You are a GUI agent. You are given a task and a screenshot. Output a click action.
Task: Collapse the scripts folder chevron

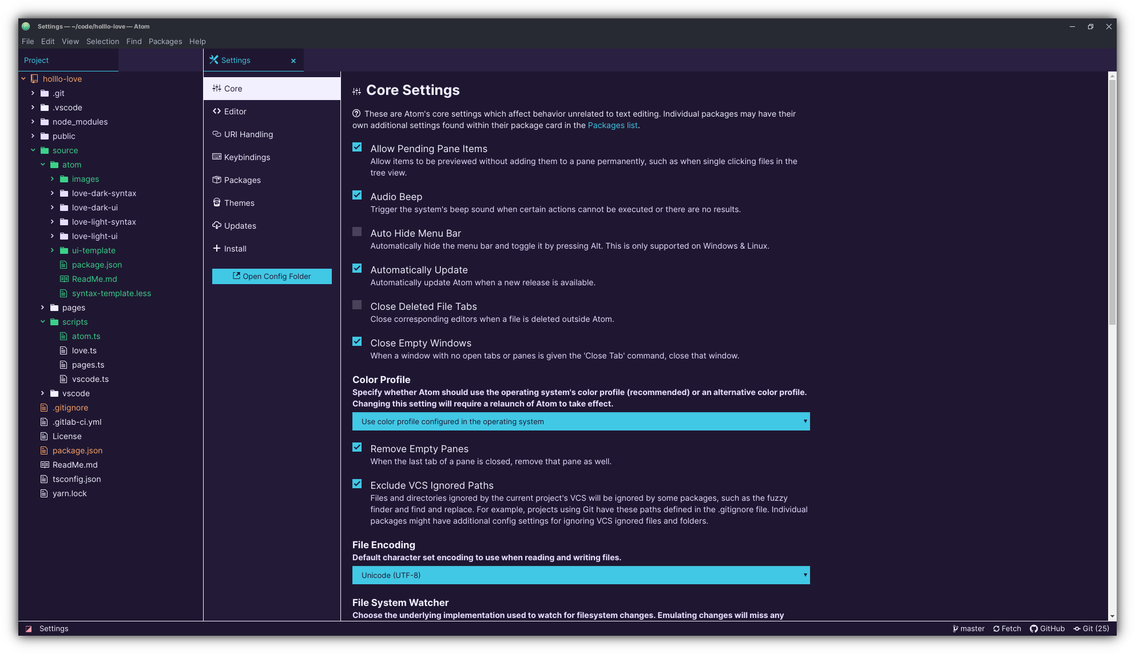[x=42, y=322]
